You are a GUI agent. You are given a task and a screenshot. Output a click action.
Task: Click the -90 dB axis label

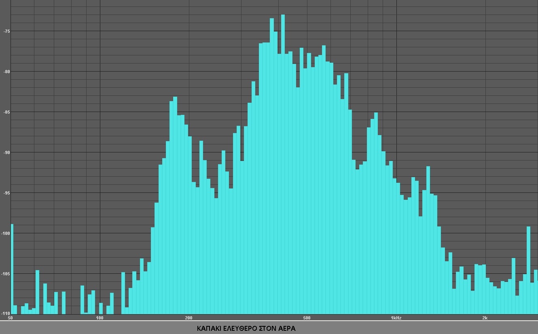pos(6,152)
